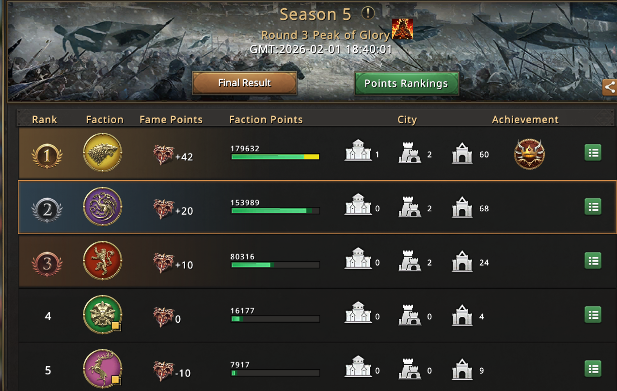The image size is (617, 391).
Task: Switch to the Final Result tab
Action: click(244, 83)
